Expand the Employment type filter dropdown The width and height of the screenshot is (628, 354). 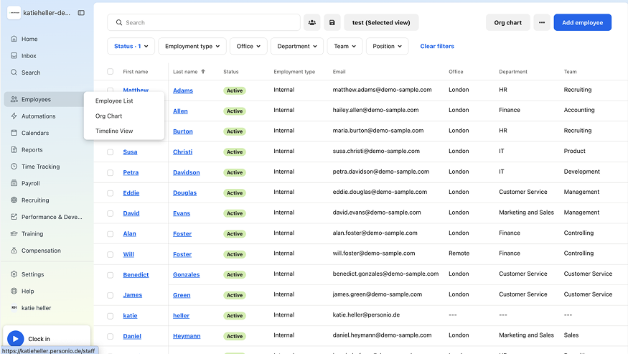point(192,46)
